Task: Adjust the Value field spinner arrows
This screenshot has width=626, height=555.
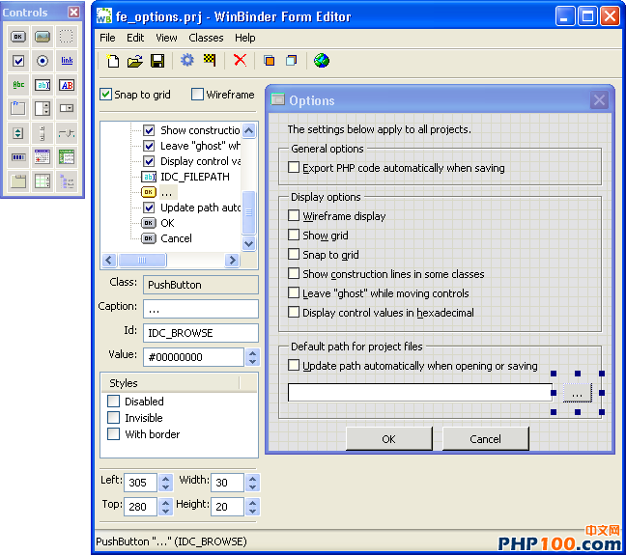Action: click(x=252, y=357)
